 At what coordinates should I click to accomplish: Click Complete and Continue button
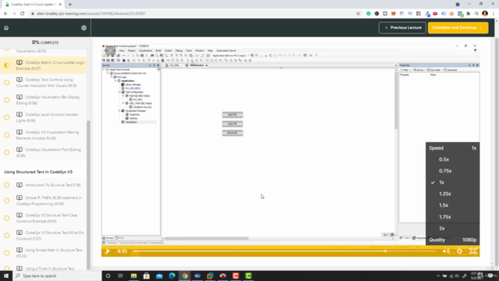click(458, 28)
